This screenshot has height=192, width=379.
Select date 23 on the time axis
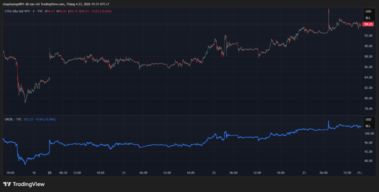(303, 172)
